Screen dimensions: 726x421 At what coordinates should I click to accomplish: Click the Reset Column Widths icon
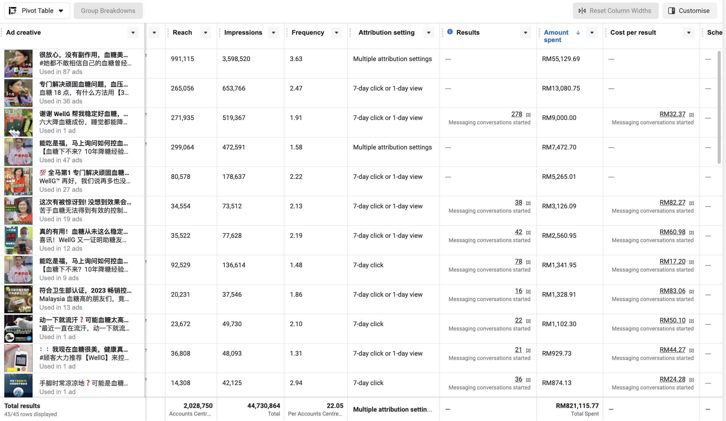582,11
